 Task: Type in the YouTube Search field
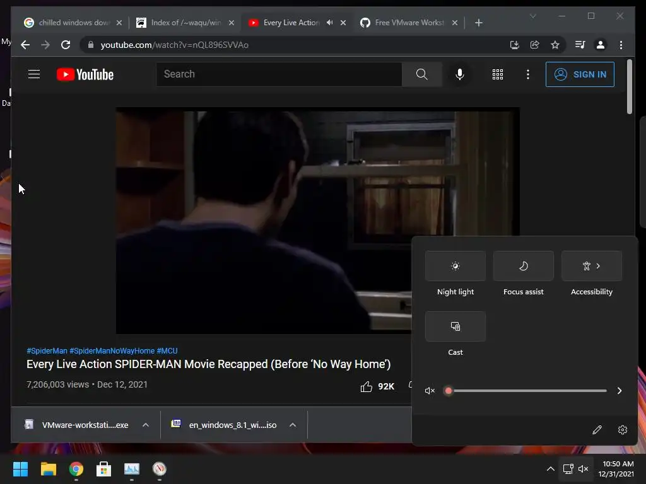(279, 74)
